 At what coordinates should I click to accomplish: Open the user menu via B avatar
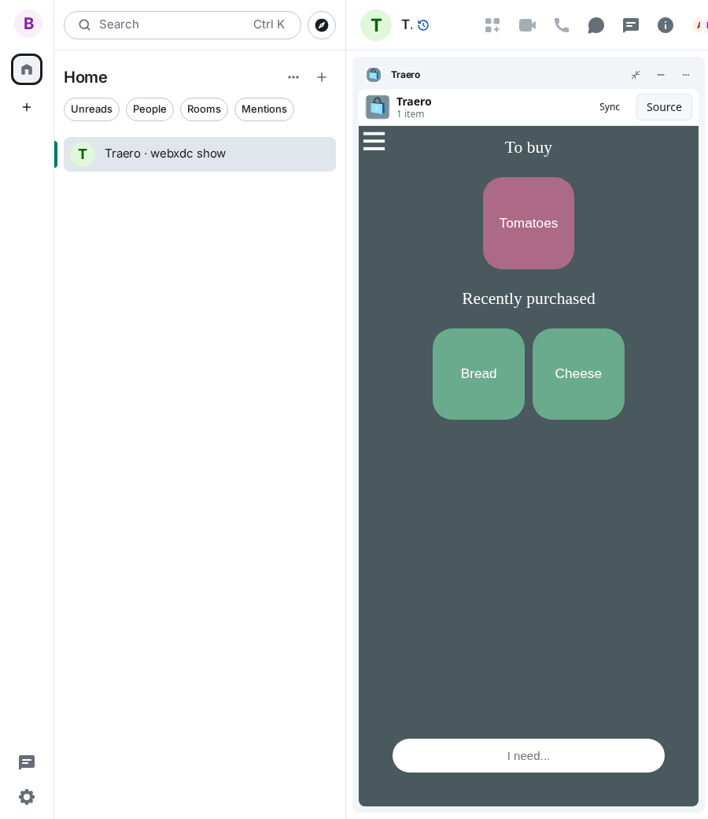[28, 24]
